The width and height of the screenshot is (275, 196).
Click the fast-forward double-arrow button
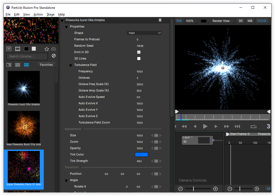point(227,126)
